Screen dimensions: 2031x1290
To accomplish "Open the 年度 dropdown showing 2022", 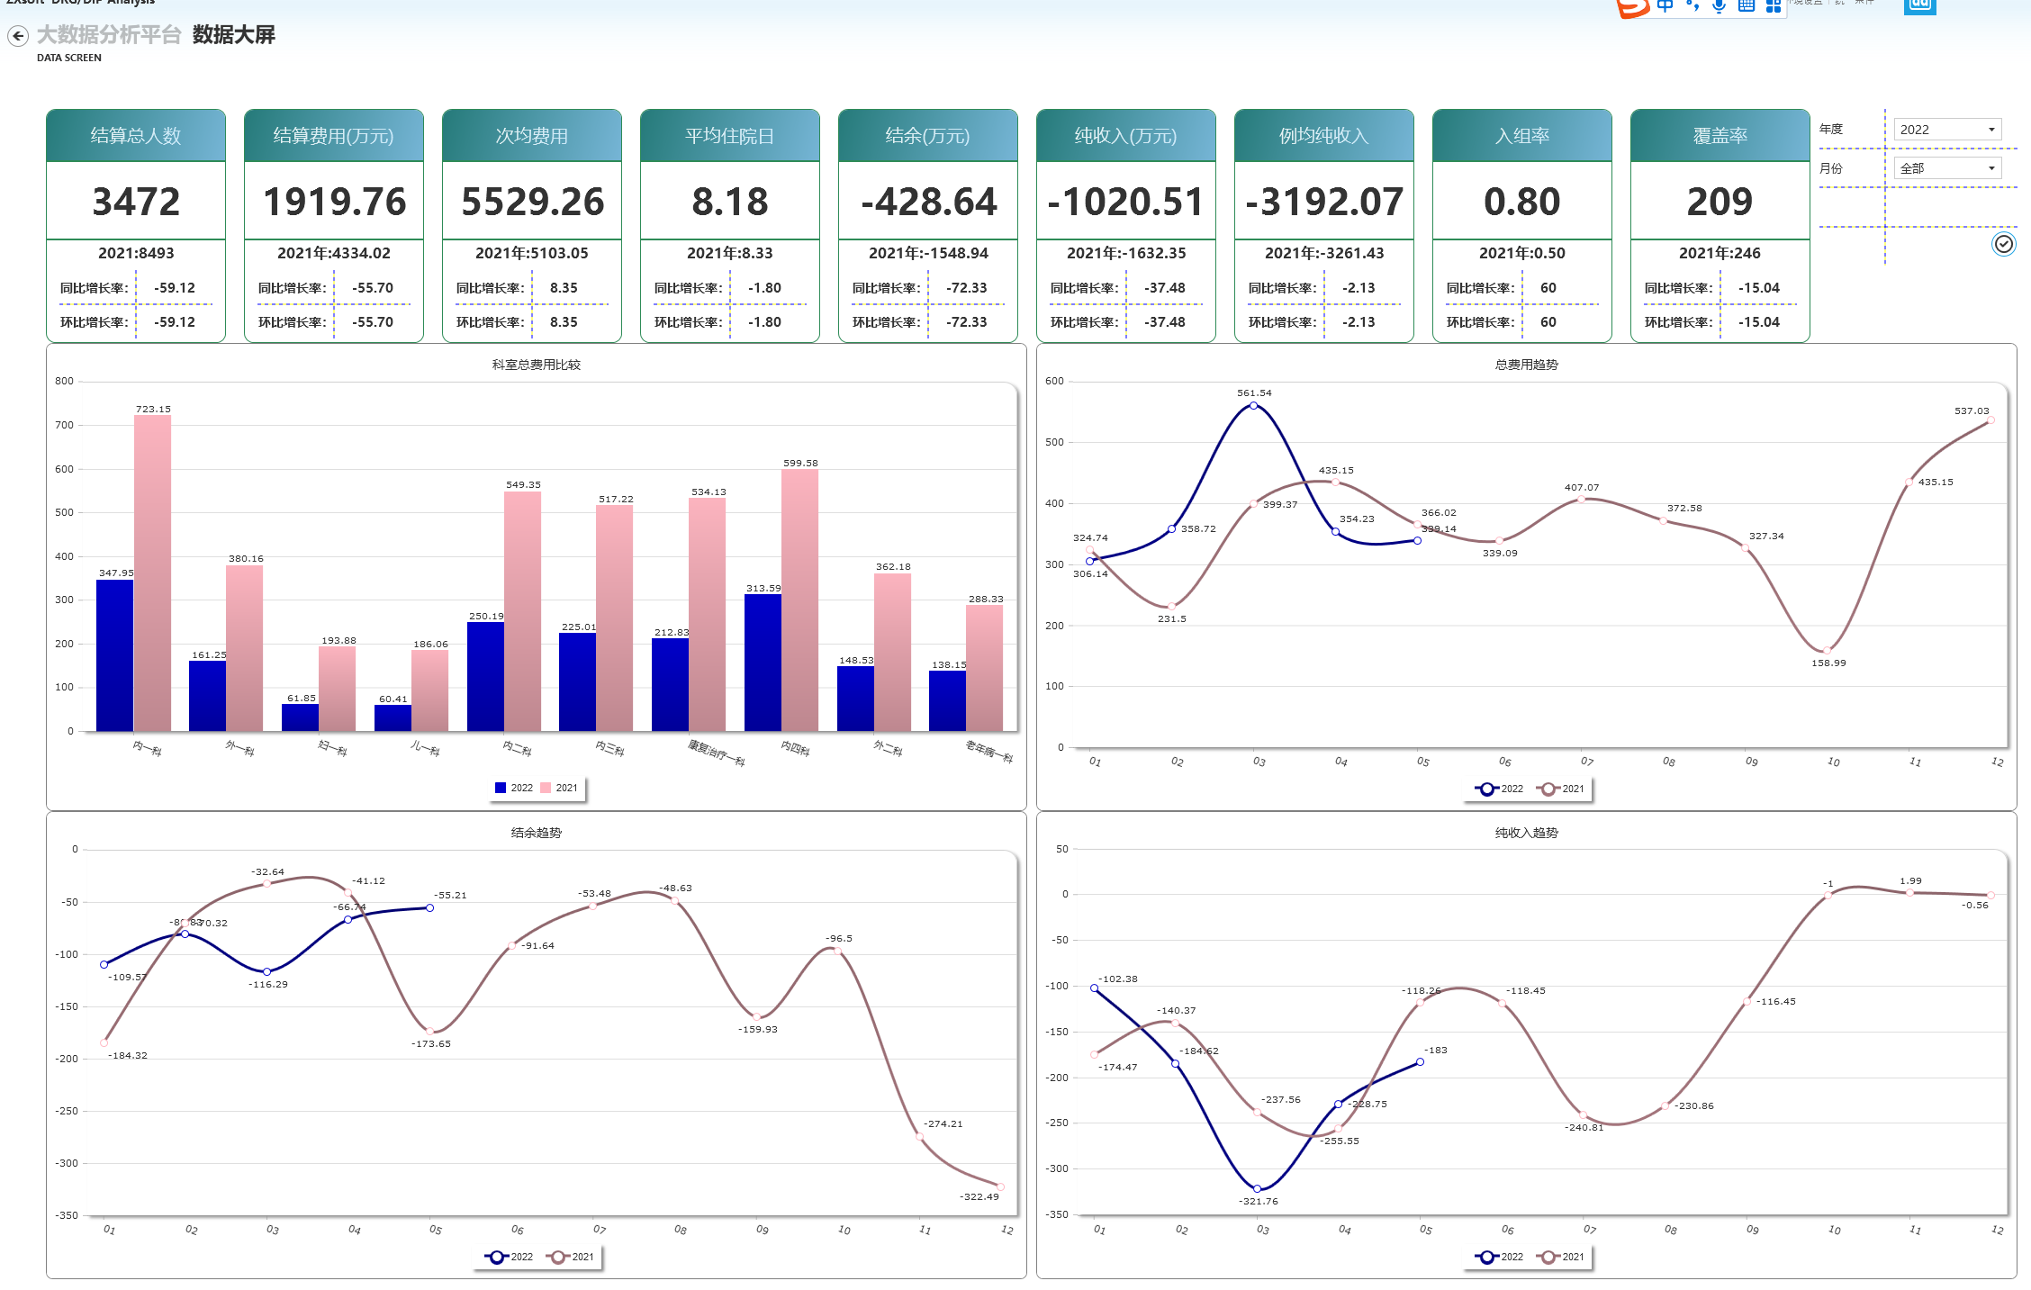I will (1947, 130).
